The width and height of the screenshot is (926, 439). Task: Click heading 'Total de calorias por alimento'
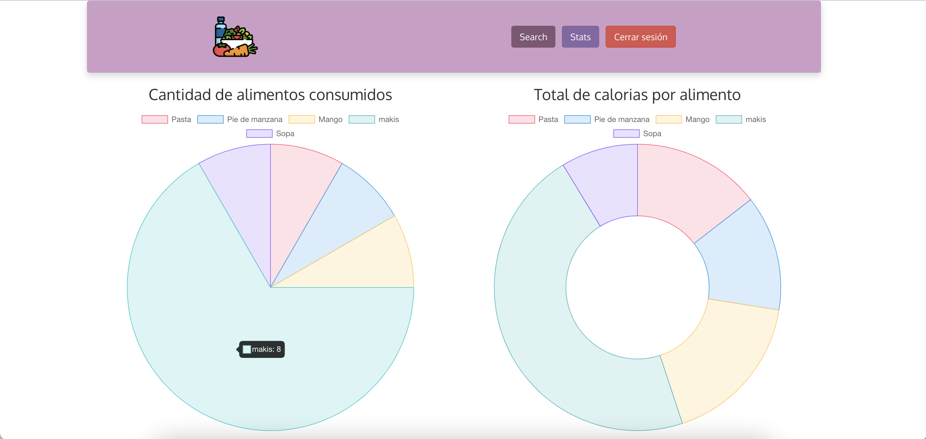tap(637, 95)
